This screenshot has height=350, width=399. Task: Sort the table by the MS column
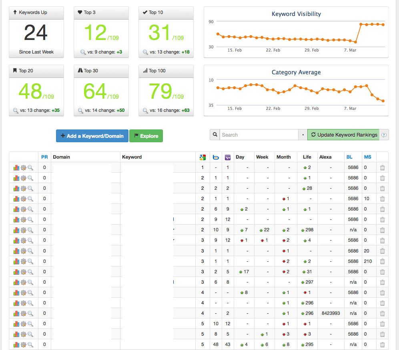point(367,157)
